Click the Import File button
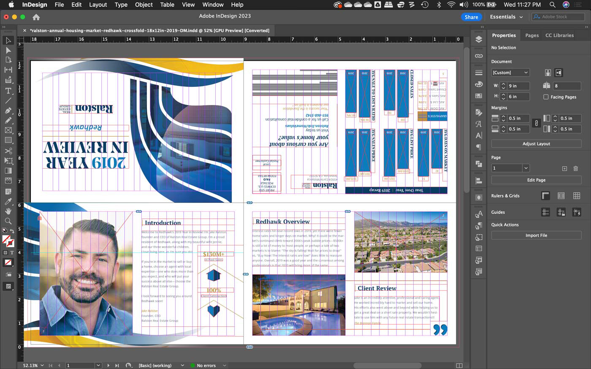Screen dimensions: 591x369 pos(536,235)
